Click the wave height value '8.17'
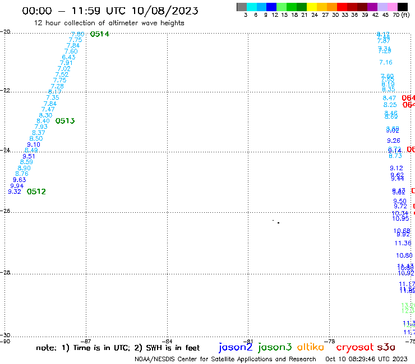The image size is (415, 364). point(55,92)
